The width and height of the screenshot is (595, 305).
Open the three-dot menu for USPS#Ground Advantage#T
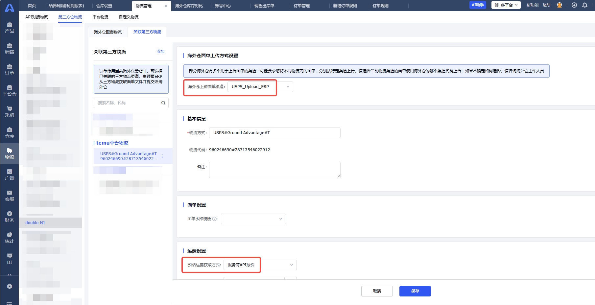[162, 156]
